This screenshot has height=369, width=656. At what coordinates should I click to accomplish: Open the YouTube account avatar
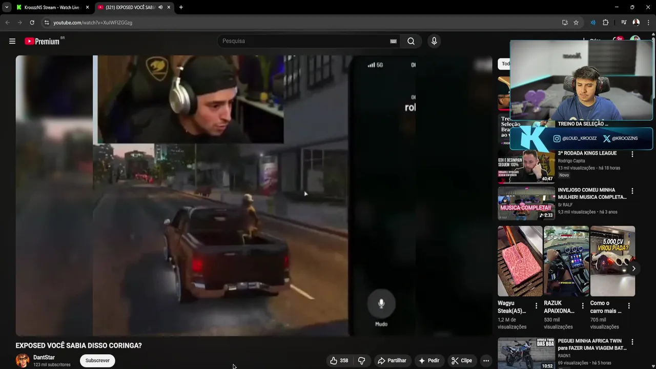coord(635,39)
